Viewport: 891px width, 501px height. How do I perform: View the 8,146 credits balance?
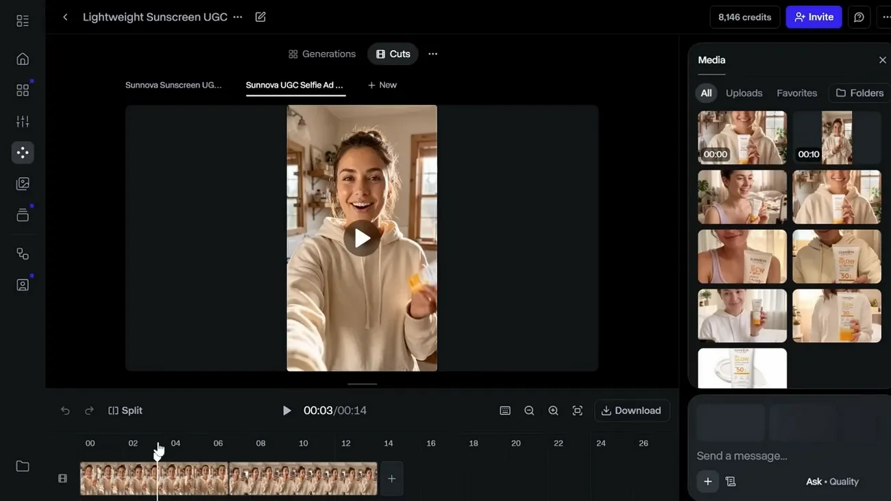point(744,17)
